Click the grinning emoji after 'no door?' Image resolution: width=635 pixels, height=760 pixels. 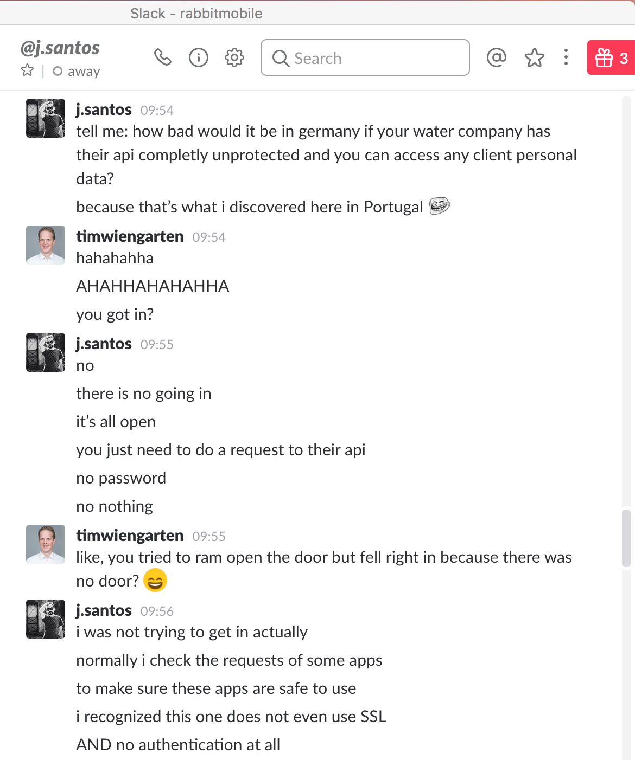tap(155, 581)
